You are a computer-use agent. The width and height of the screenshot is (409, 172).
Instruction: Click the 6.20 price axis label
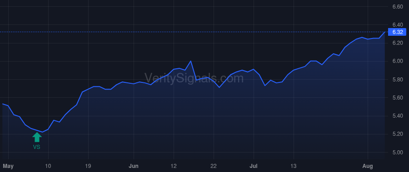(398, 43)
